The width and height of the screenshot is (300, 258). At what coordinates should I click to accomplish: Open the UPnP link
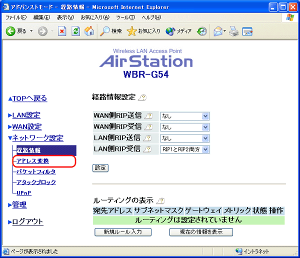point(24,193)
